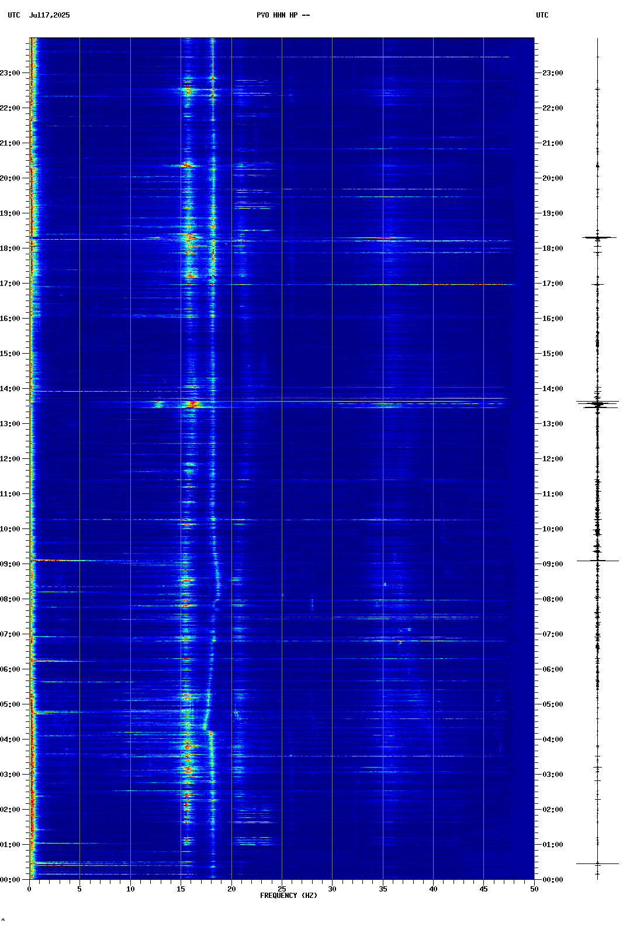623x926 pixels.
Task: Click the right-axis 18:00 time label
Action: click(x=553, y=248)
